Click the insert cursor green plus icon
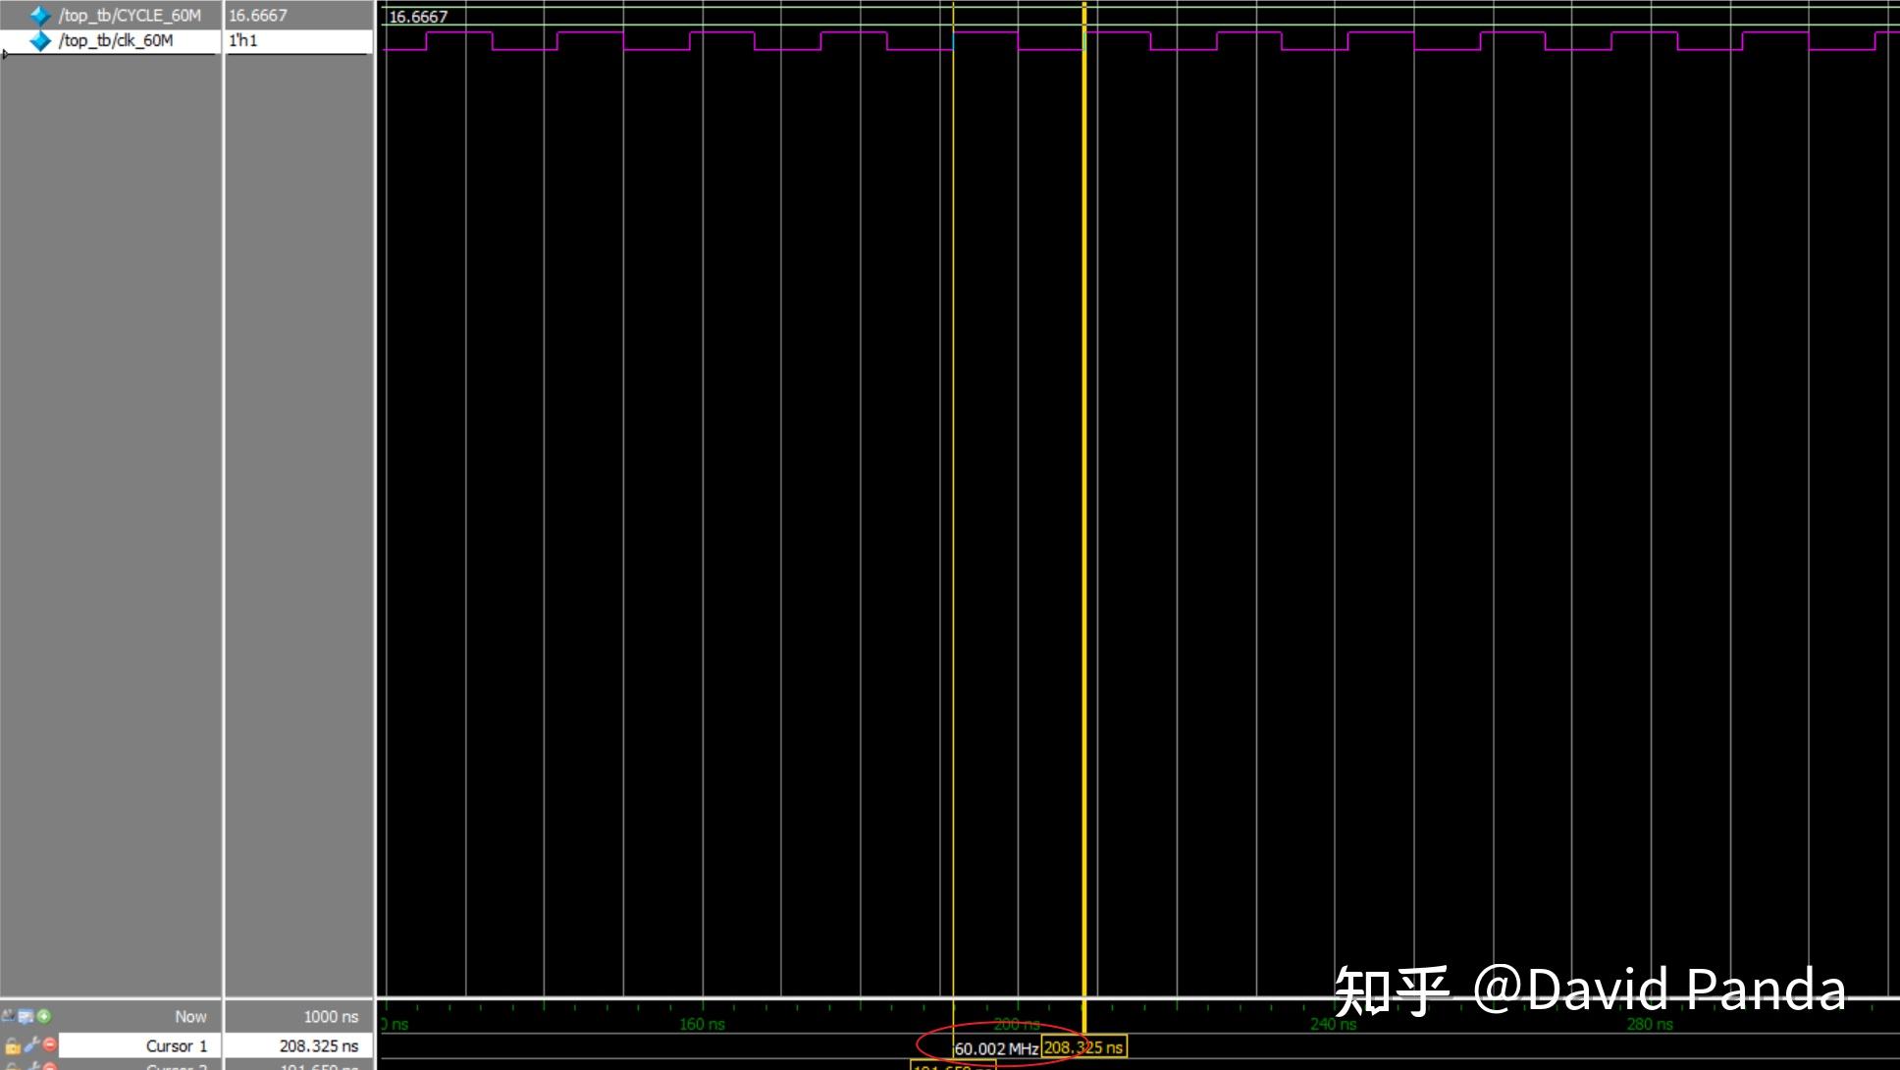 pyautogui.click(x=44, y=1016)
